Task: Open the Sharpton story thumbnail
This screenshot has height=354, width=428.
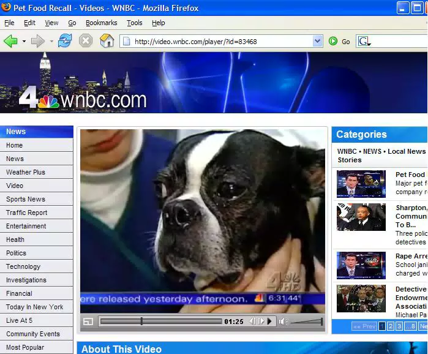Action: point(361,217)
